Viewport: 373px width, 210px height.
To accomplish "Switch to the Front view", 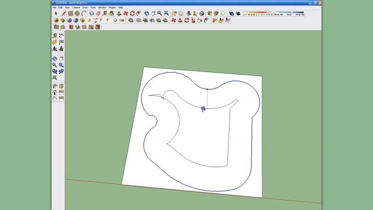I will pyautogui.click(x=55, y=92).
